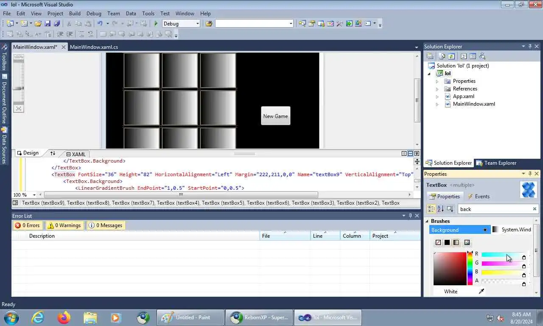Switch to the Design view tab

[28, 153]
